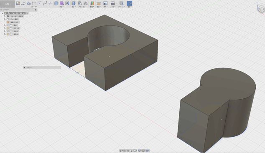Viewport: 265px width, 153px height.
Task: Select the spline sketch tool icon
Action: coord(45,3)
